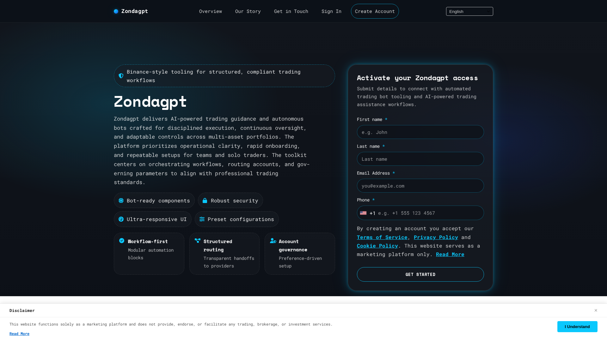Focus the Last name input field
The image size is (607, 341).
tap(420, 159)
